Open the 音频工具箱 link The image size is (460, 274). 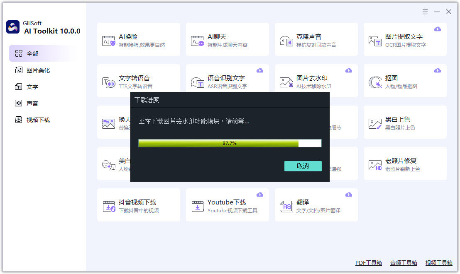[x=403, y=262]
